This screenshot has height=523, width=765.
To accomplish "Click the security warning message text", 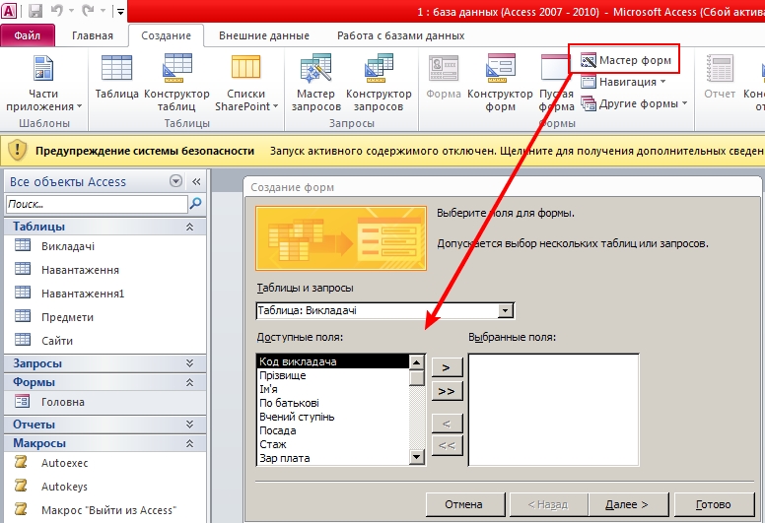I will 517,151.
